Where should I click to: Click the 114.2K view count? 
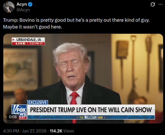[56, 131]
